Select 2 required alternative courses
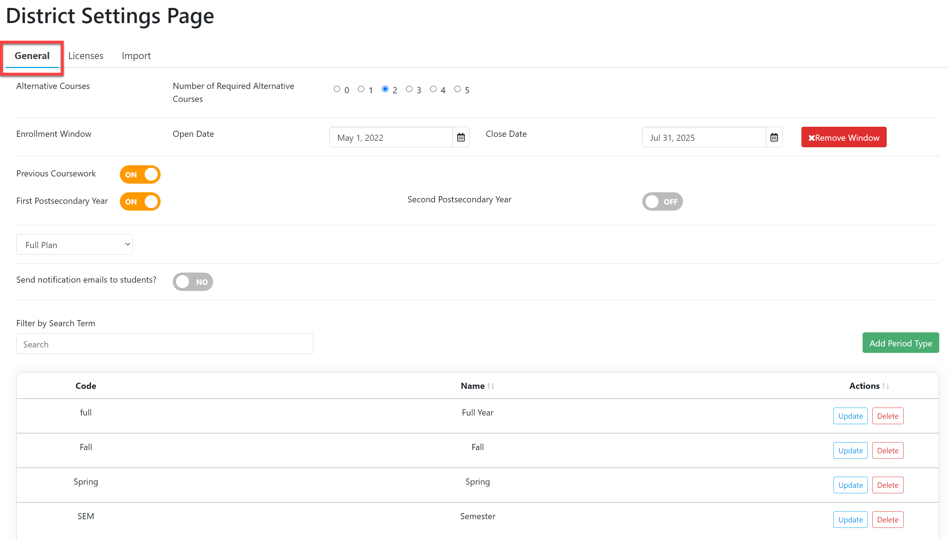 pyautogui.click(x=385, y=89)
